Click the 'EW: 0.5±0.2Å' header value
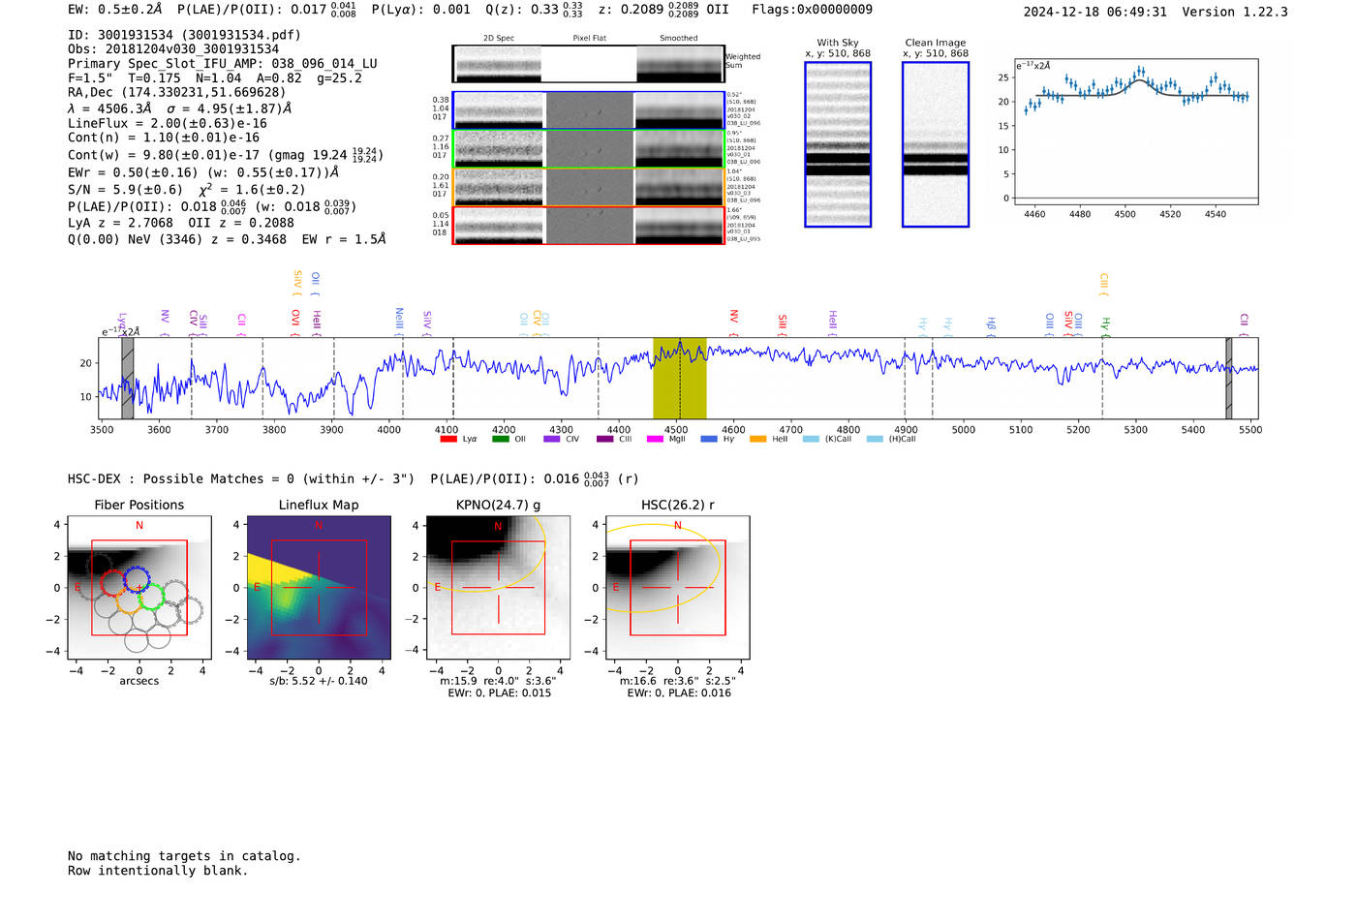This screenshot has height=923, width=1356. [115, 10]
